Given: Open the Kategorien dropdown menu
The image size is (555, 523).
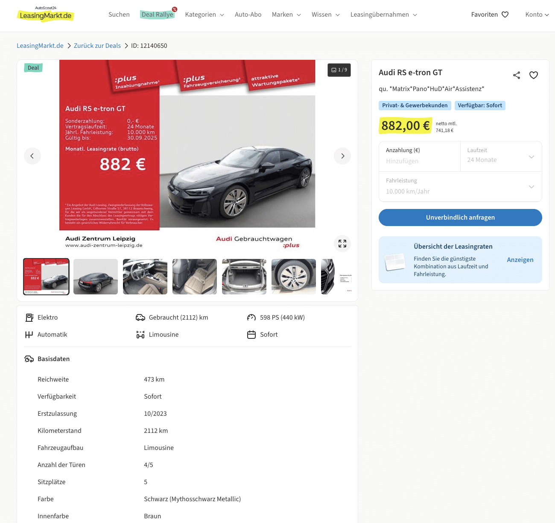Looking at the screenshot, I should 204,15.
